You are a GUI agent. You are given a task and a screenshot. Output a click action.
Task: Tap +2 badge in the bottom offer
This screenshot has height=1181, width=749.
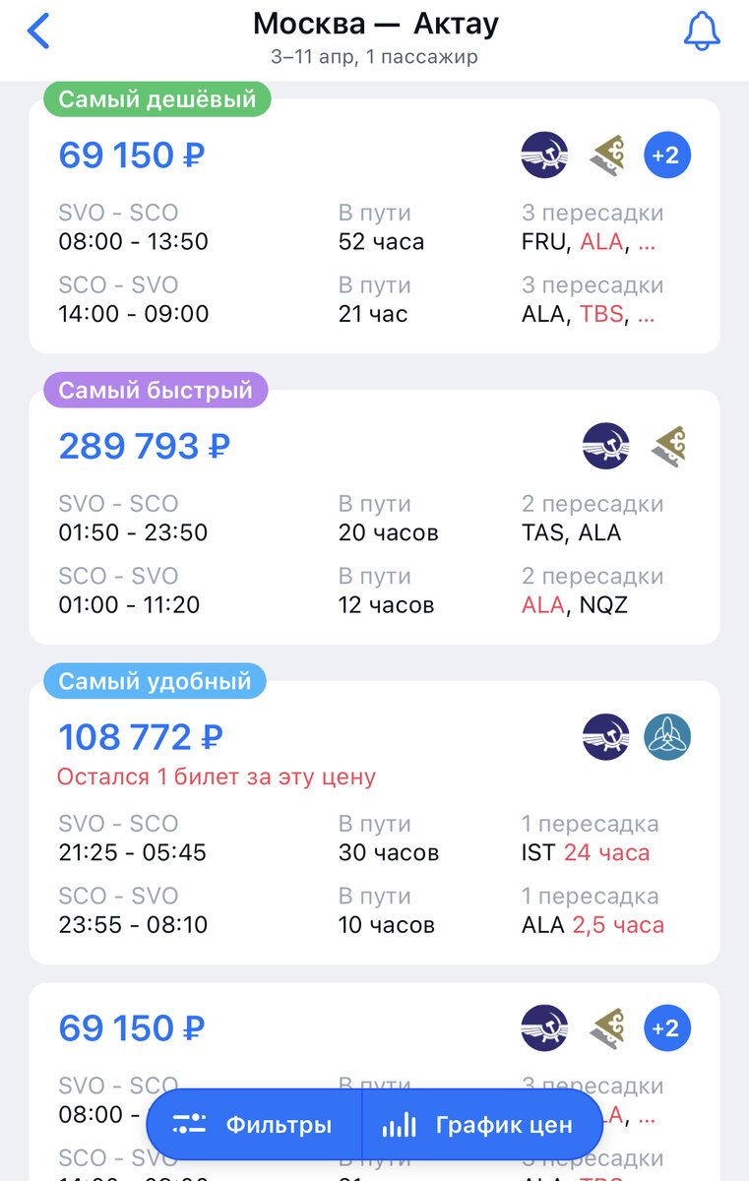[x=667, y=1028]
